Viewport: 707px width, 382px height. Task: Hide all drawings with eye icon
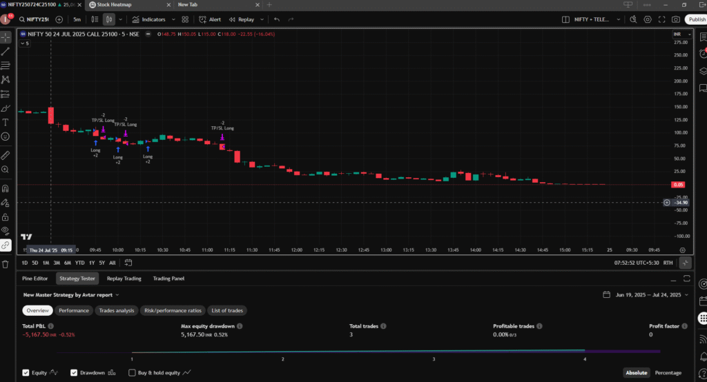[x=6, y=231]
